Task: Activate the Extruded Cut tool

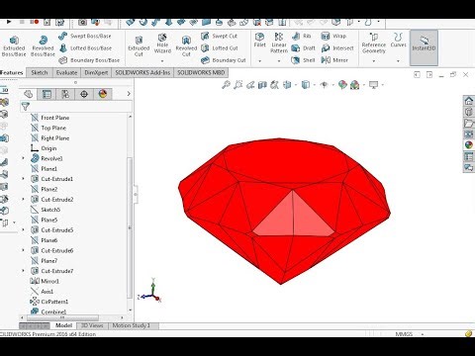Action: click(139, 46)
